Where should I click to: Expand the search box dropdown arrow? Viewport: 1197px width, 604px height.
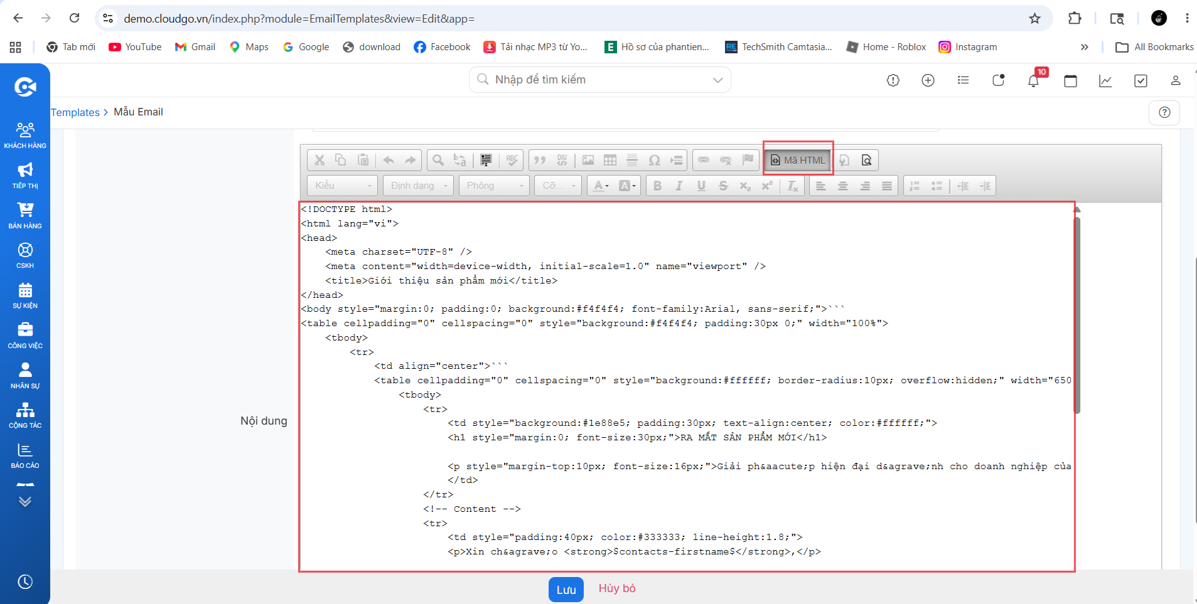pyautogui.click(x=718, y=80)
